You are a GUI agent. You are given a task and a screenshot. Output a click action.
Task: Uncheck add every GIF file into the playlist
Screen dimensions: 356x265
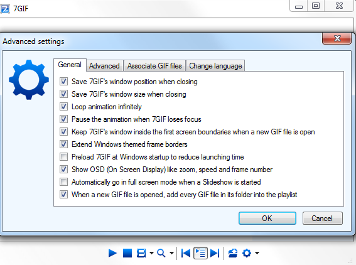[x=63, y=195]
